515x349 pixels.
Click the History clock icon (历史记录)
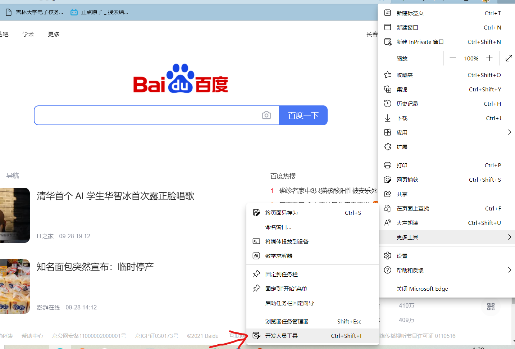(x=388, y=104)
